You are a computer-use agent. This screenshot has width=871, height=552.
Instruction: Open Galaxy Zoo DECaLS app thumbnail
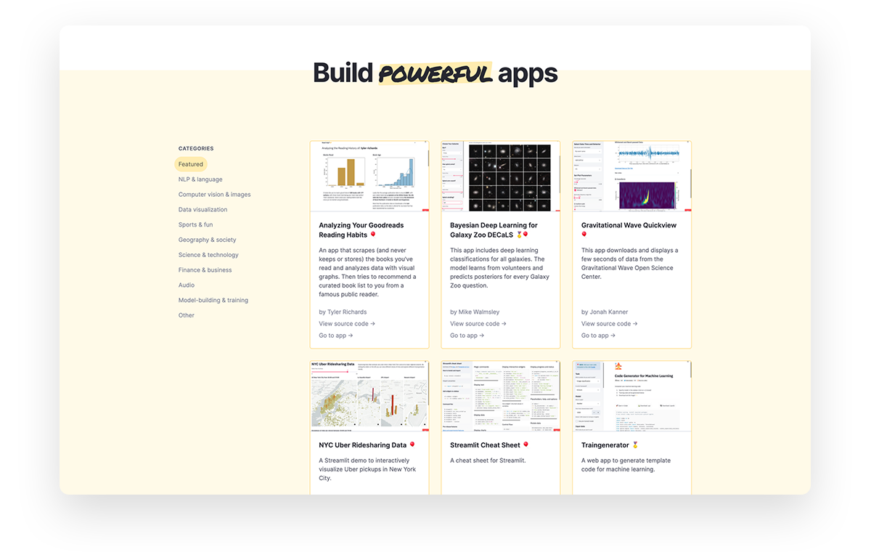pyautogui.click(x=501, y=176)
